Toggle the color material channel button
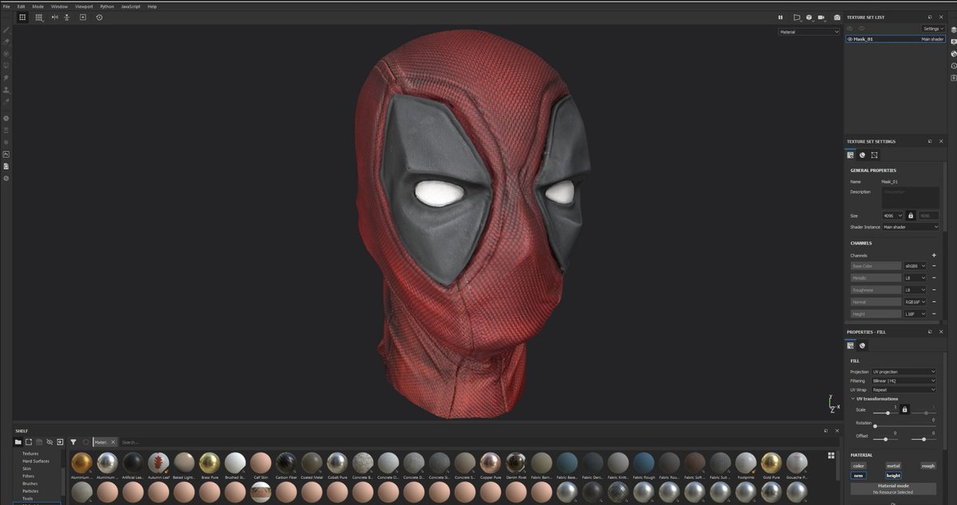The image size is (957, 505). [858, 466]
